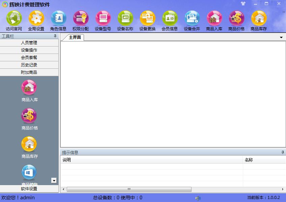Open 会员信息 ID card icon
This screenshot has width=286, height=202.
[x=170, y=18]
